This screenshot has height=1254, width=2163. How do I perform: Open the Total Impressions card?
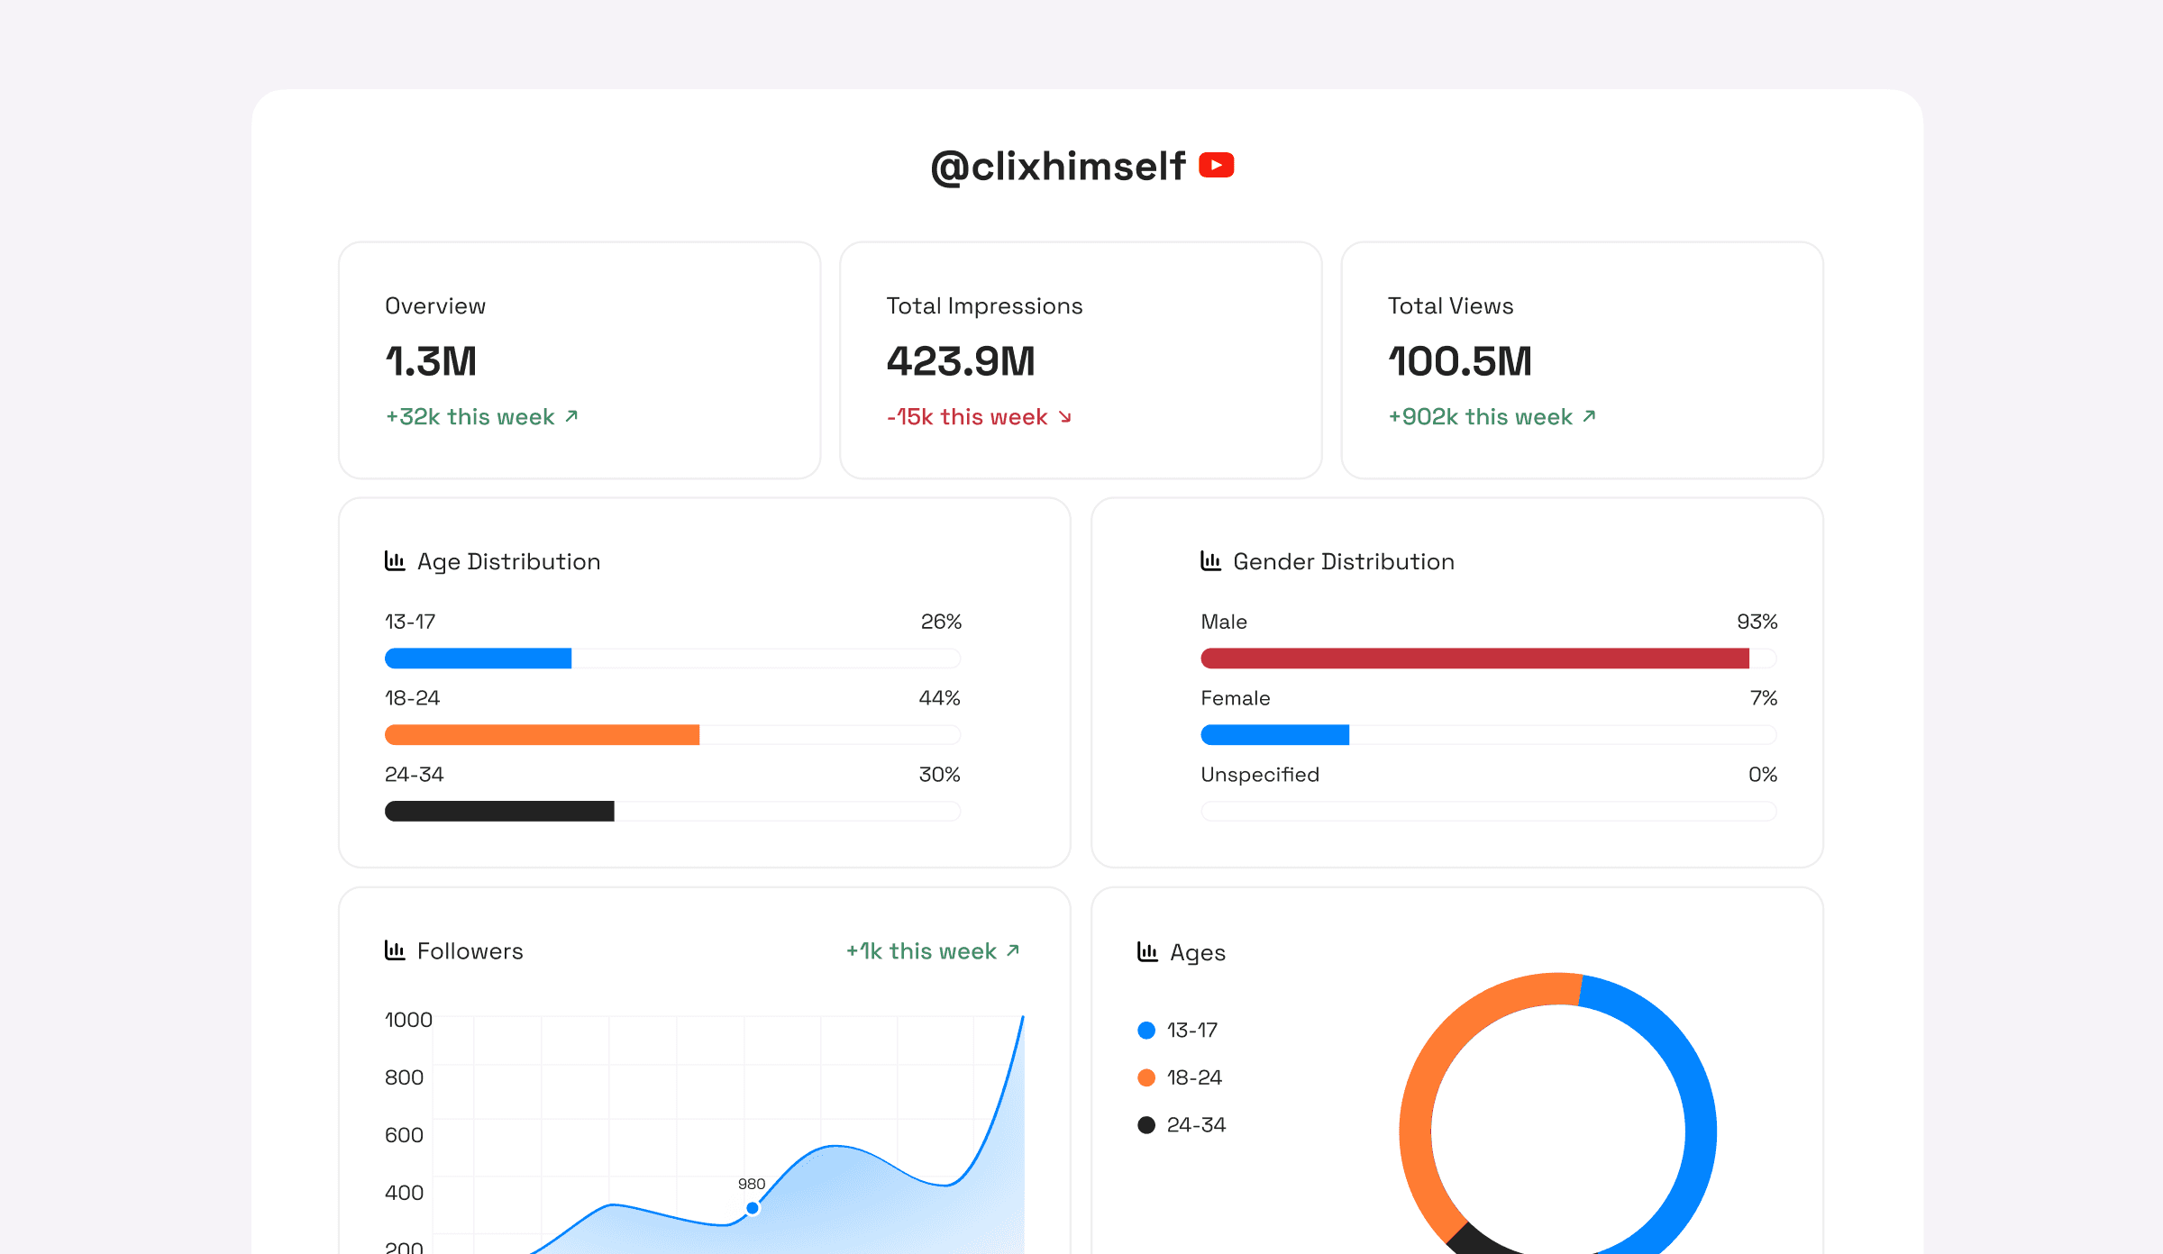click(1080, 360)
